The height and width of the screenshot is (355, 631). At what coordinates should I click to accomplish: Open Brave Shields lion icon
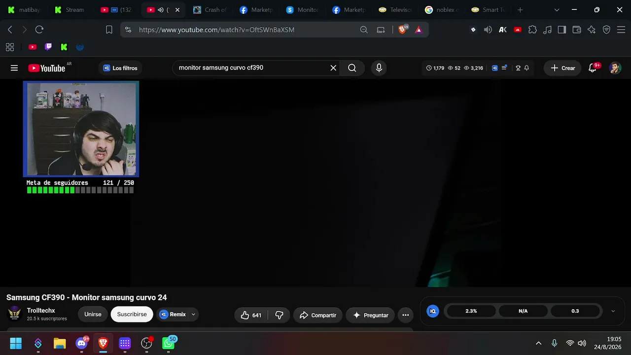coord(403,30)
